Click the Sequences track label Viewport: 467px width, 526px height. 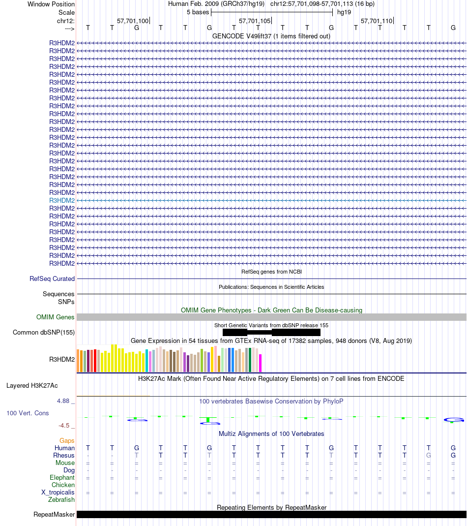[x=58, y=294]
